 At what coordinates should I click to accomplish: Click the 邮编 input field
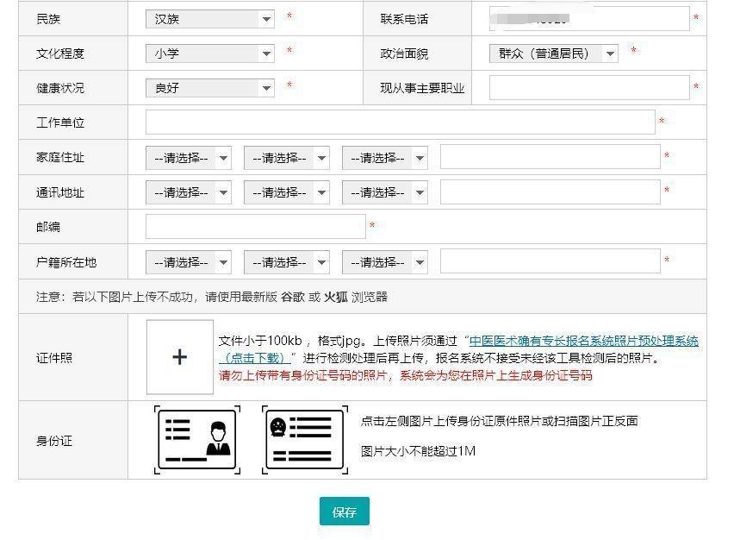[255, 227]
